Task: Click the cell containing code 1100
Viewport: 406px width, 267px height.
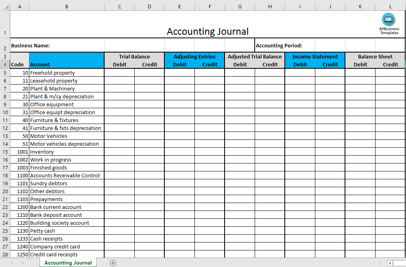Action: pyautogui.click(x=20, y=175)
